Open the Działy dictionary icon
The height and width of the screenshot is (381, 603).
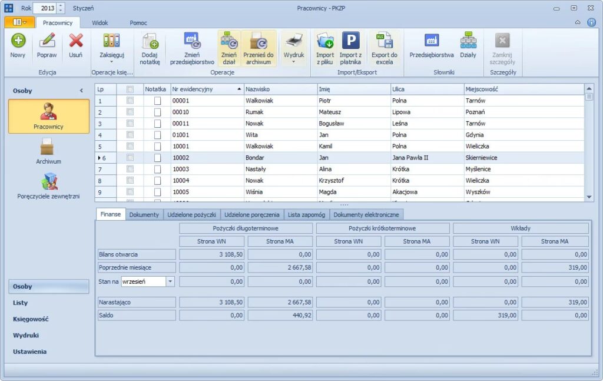(x=468, y=41)
